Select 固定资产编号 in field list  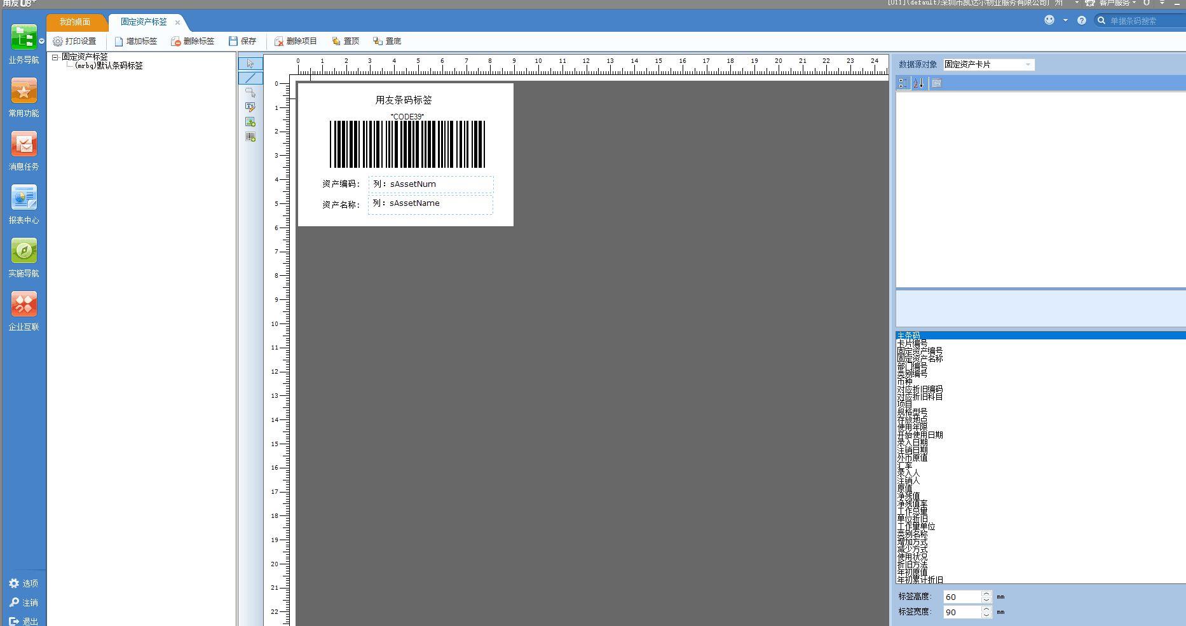[1040, 351]
